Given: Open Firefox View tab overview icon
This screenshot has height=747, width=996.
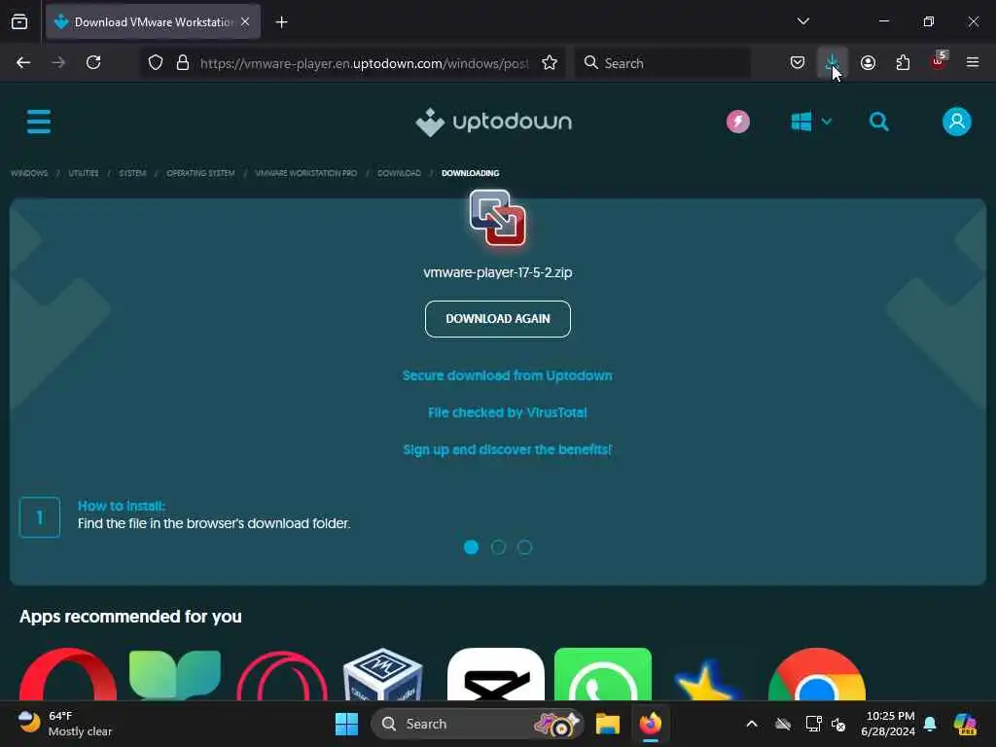Looking at the screenshot, I should (x=19, y=21).
